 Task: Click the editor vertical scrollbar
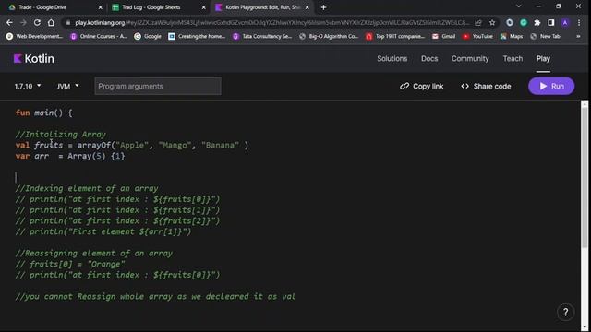tap(585, 177)
